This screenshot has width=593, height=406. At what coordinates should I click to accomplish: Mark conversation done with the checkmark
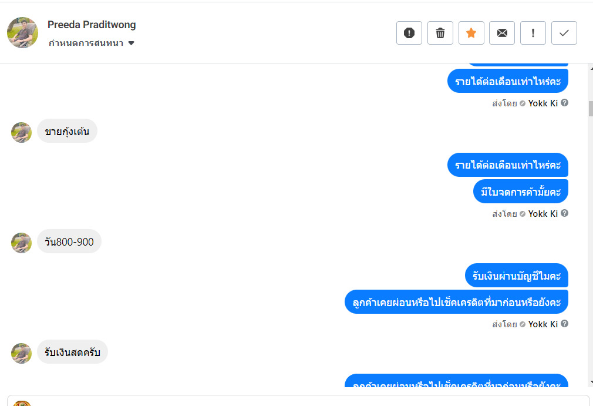564,33
